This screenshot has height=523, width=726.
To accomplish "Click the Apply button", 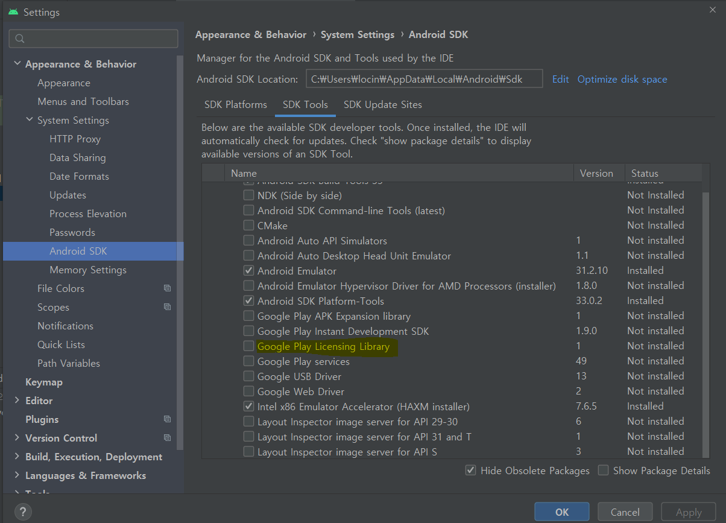I will (689, 512).
